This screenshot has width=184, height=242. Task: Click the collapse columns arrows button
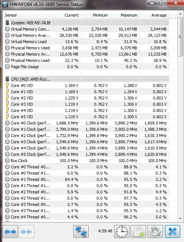click(x=26, y=231)
